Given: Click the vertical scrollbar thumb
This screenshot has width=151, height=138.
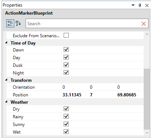Looking at the screenshot, I should point(147,99).
